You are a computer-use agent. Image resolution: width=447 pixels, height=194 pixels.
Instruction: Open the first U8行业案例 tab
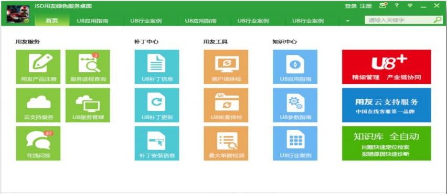(x=146, y=21)
